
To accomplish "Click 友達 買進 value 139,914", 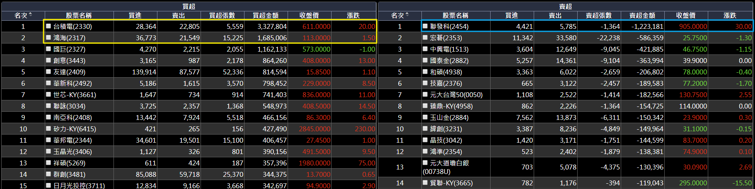I will (x=144, y=72).
